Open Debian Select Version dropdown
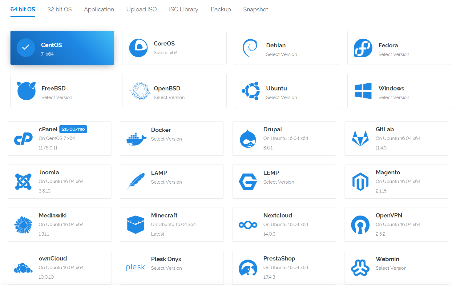 coord(281,54)
